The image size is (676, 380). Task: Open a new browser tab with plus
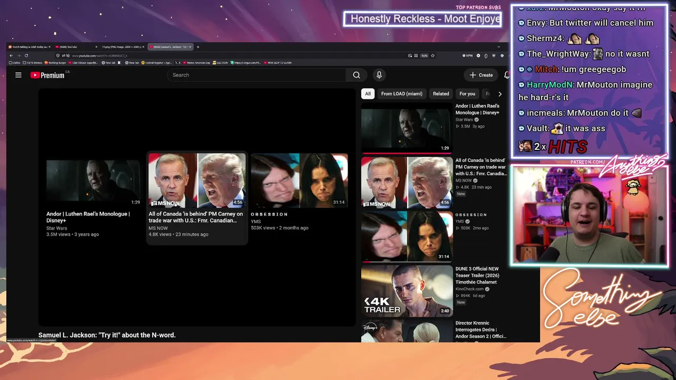[x=198, y=47]
